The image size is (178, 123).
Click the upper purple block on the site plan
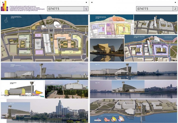click(38, 35)
